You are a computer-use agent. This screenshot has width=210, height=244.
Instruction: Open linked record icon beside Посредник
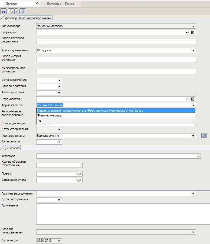pos(193,32)
